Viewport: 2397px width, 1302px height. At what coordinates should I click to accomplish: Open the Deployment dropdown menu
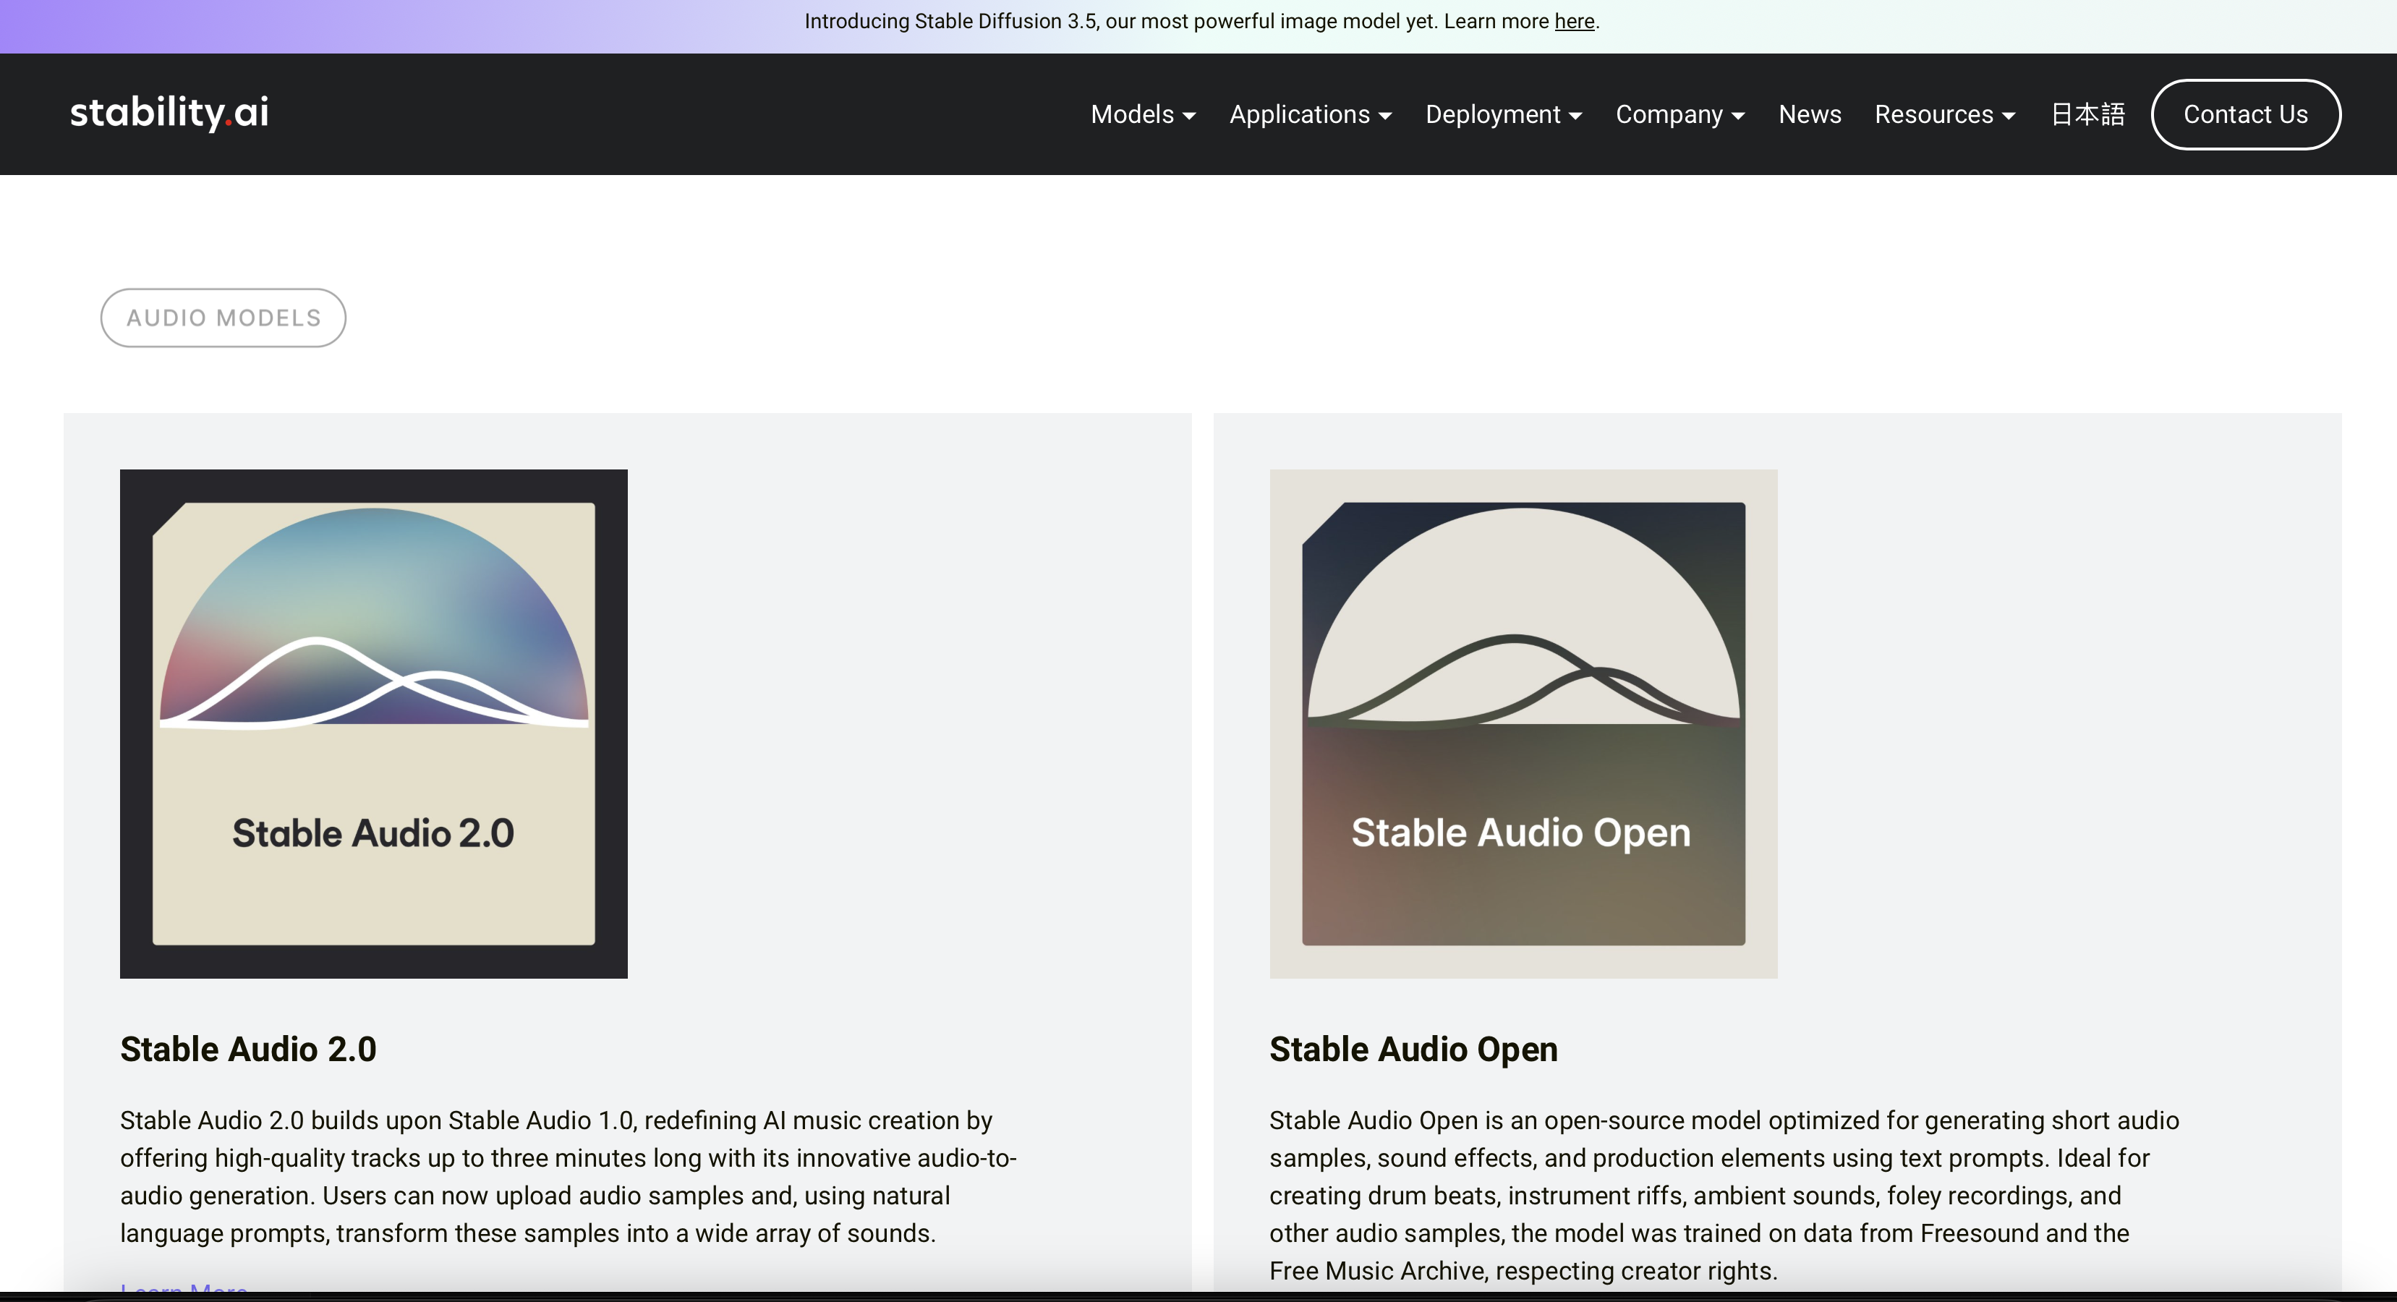pos(1504,114)
